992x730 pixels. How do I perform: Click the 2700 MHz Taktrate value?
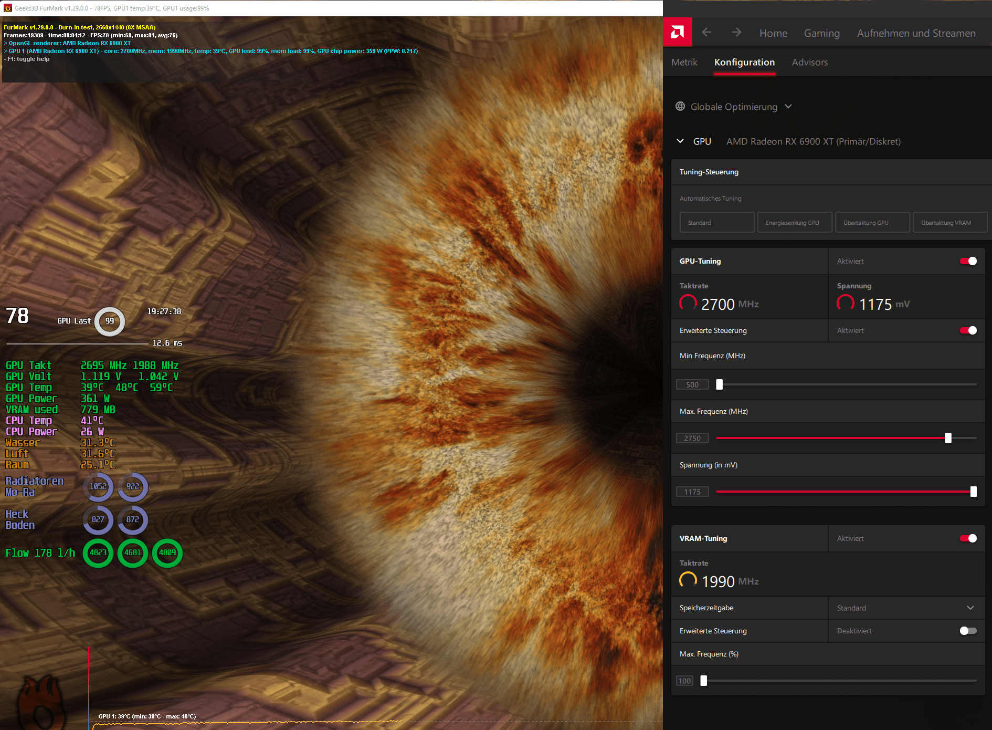[730, 304]
